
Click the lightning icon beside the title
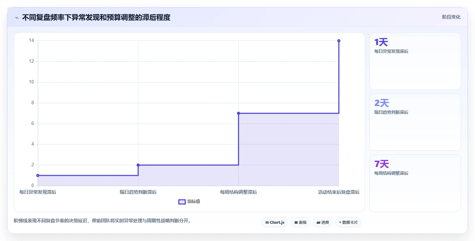17,18
